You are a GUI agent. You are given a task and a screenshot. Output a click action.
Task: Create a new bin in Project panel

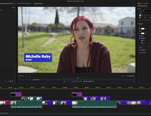10,81
